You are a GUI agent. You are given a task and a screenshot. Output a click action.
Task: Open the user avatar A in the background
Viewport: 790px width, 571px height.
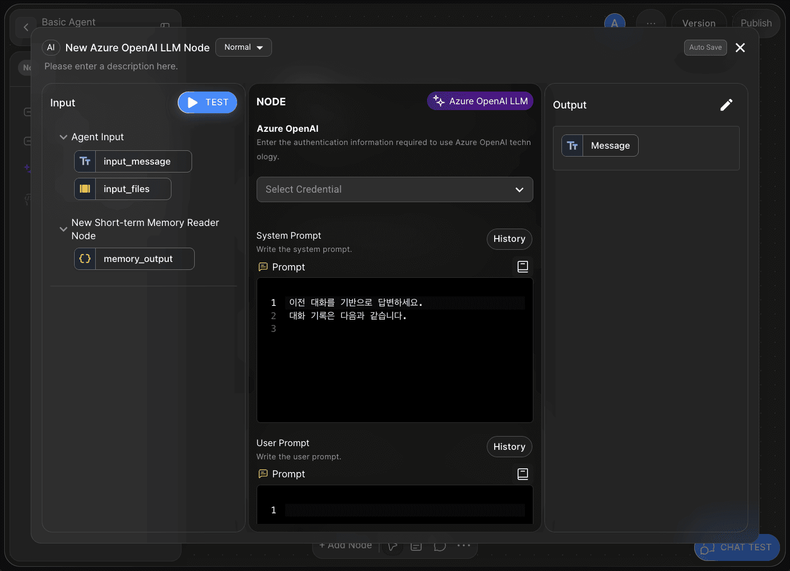coord(614,23)
